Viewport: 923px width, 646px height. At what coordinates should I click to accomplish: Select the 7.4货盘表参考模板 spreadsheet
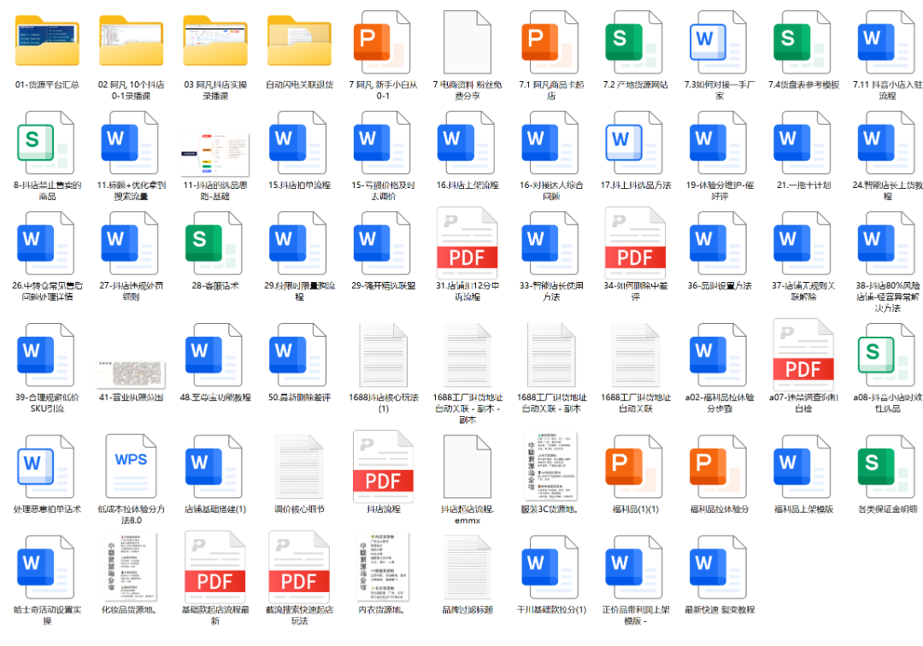tap(803, 43)
